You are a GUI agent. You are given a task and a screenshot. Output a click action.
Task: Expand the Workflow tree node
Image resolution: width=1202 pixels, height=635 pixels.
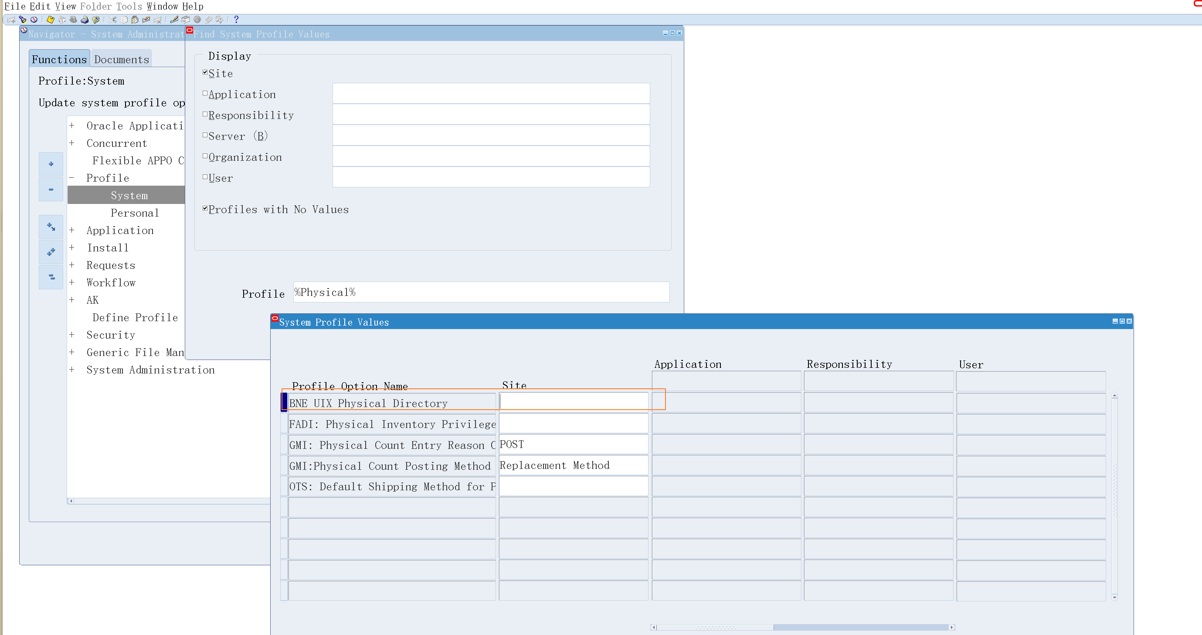pos(72,283)
